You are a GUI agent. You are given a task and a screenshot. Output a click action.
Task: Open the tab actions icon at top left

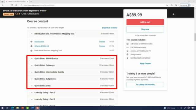(2, 2)
